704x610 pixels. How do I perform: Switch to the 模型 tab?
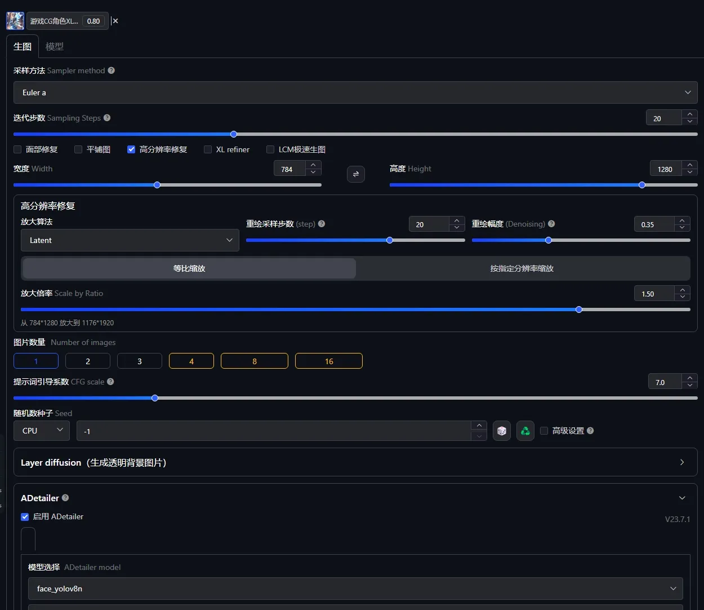pyautogui.click(x=55, y=47)
